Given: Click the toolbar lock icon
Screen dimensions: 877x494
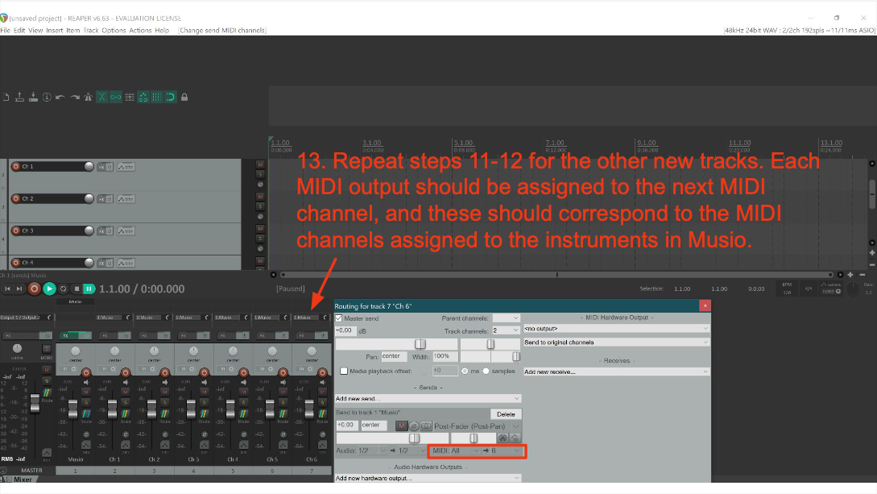Looking at the screenshot, I should click(184, 98).
